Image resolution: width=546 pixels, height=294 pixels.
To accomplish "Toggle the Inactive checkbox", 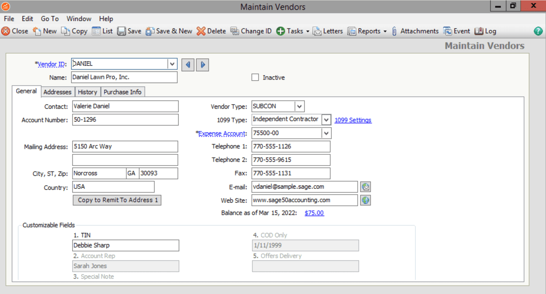I will (255, 78).
